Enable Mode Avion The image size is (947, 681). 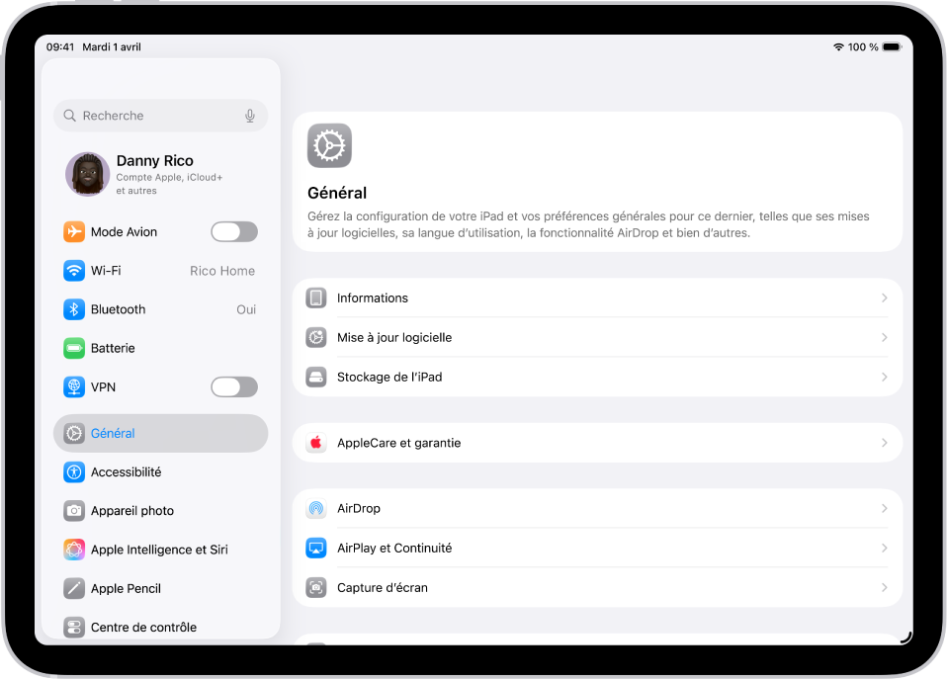tap(233, 231)
